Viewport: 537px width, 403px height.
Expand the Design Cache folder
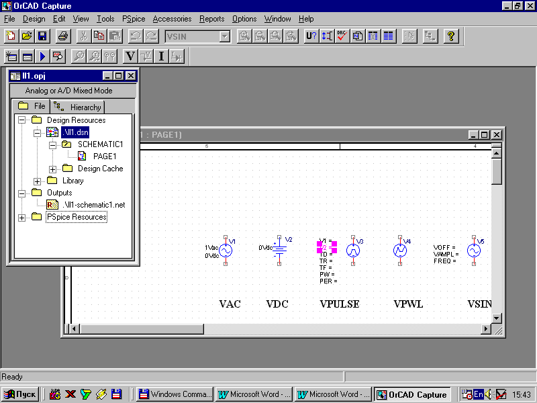[x=52, y=169]
